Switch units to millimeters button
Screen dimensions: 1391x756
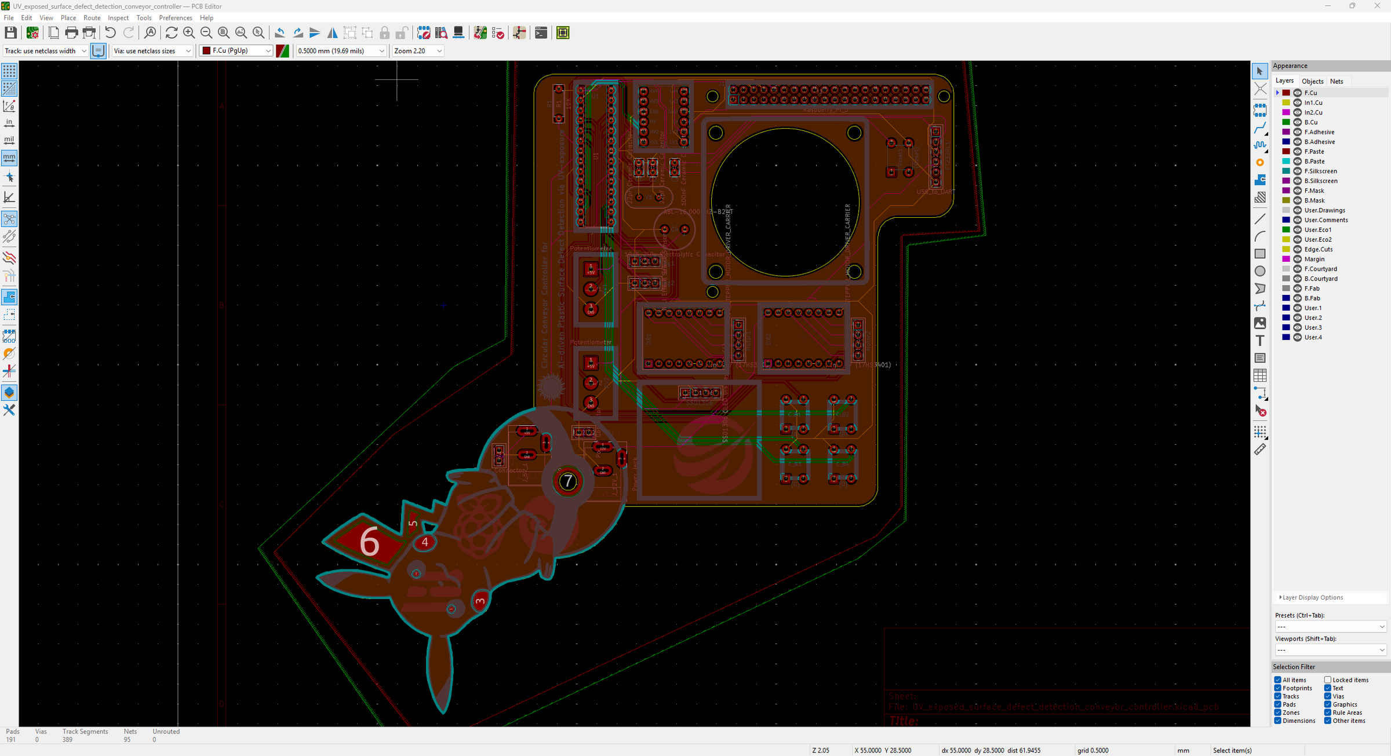[x=9, y=158]
